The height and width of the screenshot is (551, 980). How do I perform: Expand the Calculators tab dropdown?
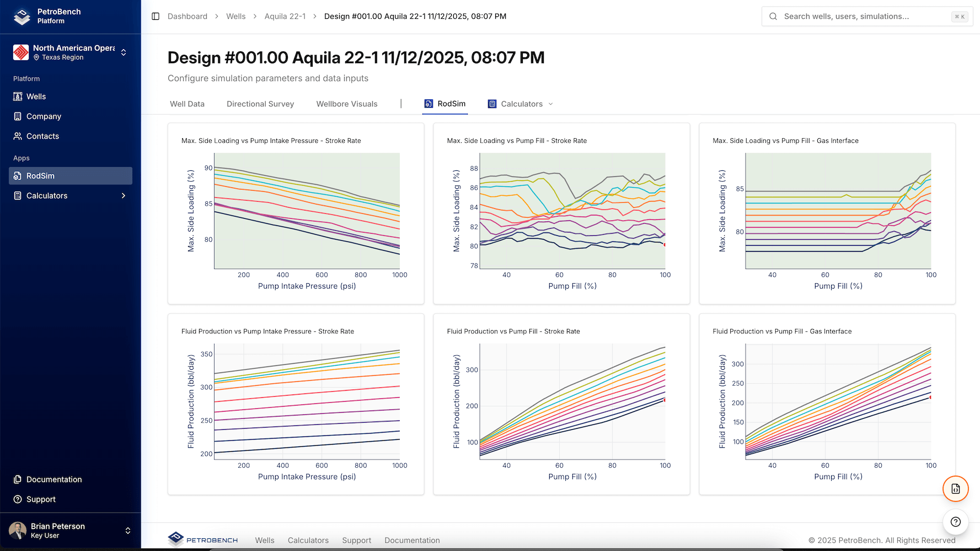coord(550,104)
